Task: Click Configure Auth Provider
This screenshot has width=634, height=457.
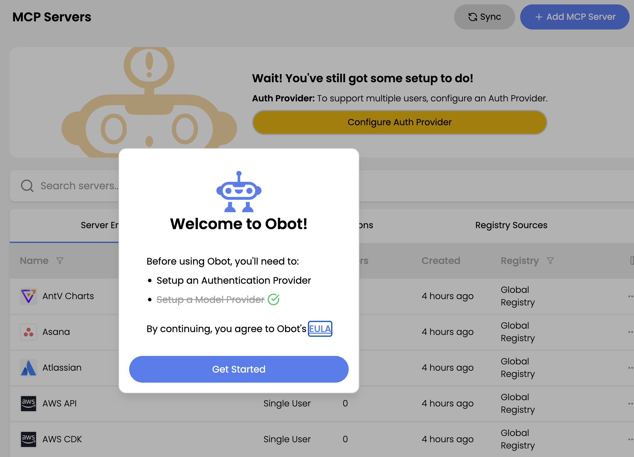Action: [399, 122]
